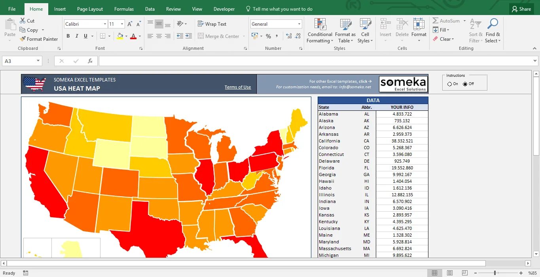540x277 pixels.
Task: Switch to the Insert tab
Action: coord(60,9)
